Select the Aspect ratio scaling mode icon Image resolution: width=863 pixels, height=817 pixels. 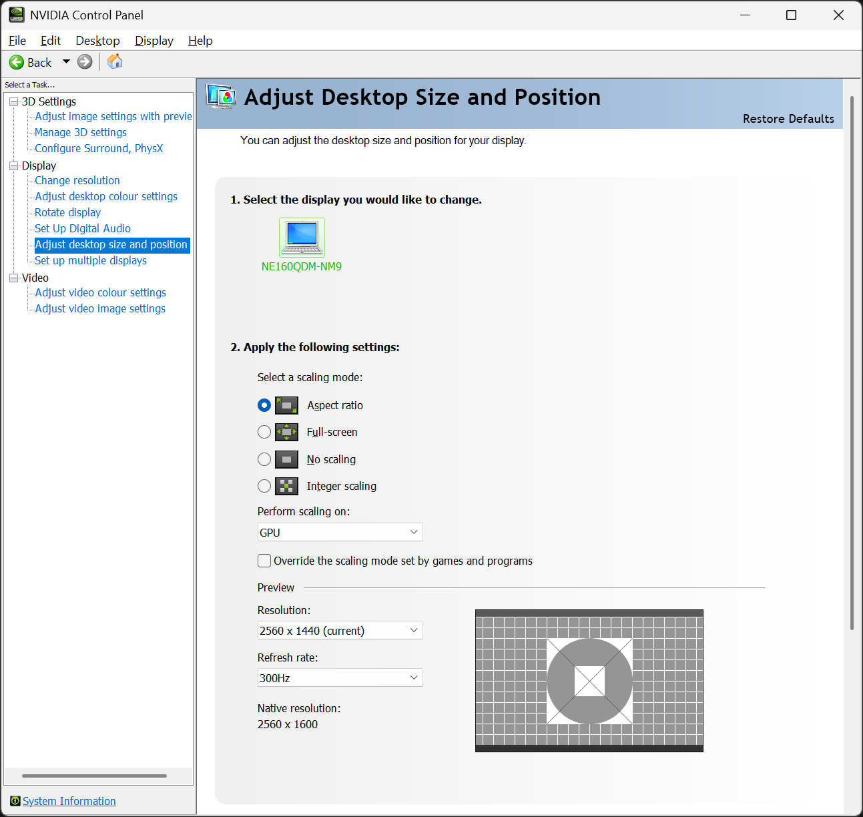[286, 405]
